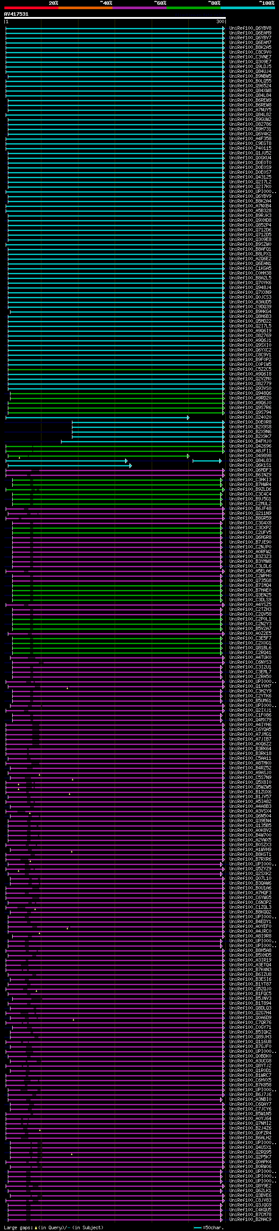279x1231 pixels.
Task: Select hit label UniRef100_O24020
Action: [x=250, y=417]
